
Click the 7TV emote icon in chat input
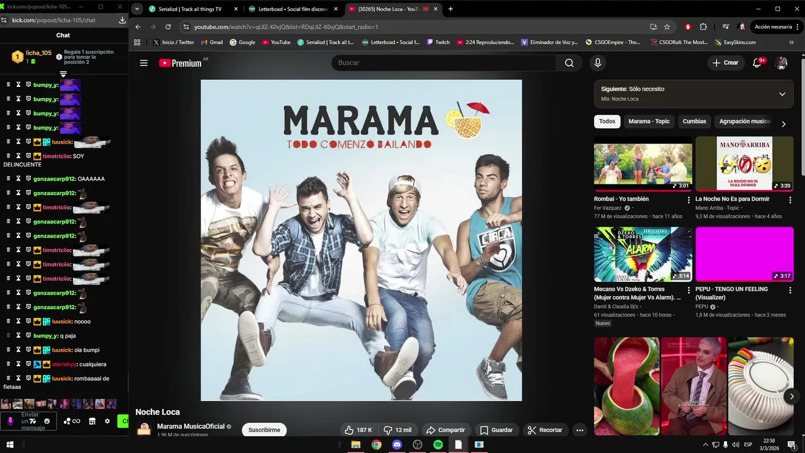click(x=32, y=421)
